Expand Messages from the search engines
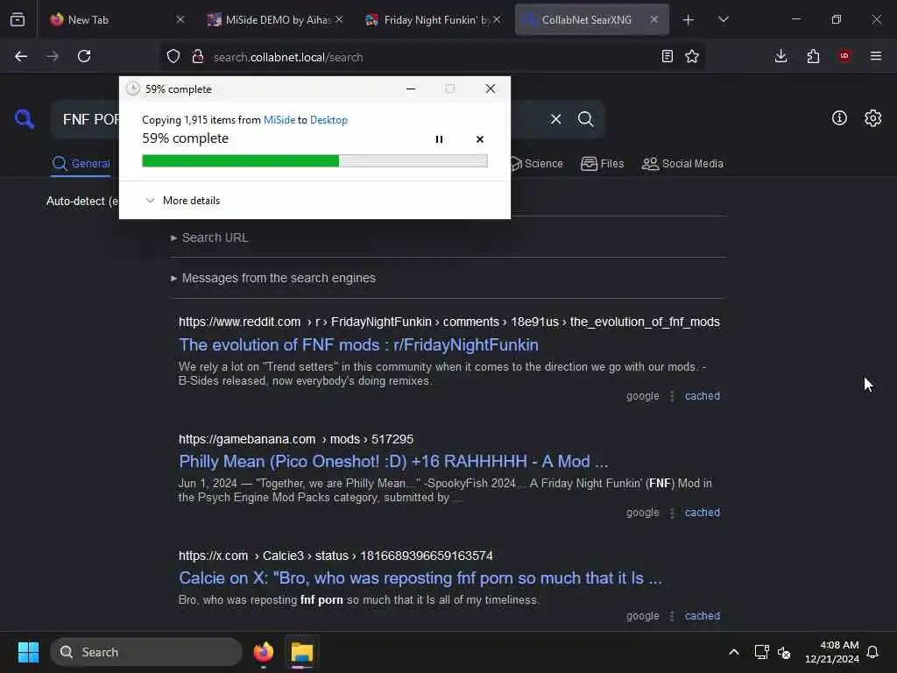Screen dimensions: 897x673 tap(273, 278)
